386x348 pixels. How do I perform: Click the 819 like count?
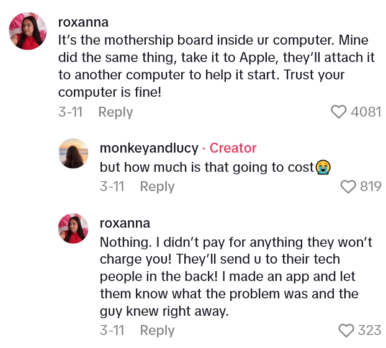[370, 186]
